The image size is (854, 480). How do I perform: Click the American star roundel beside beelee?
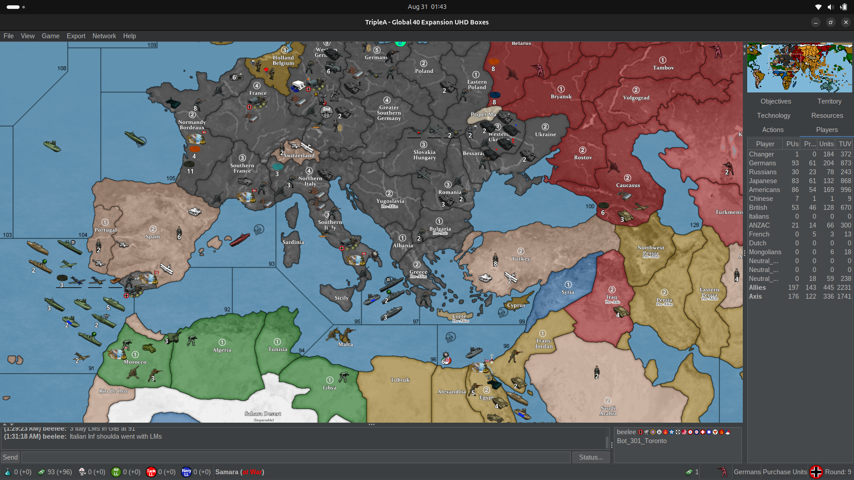(672, 432)
